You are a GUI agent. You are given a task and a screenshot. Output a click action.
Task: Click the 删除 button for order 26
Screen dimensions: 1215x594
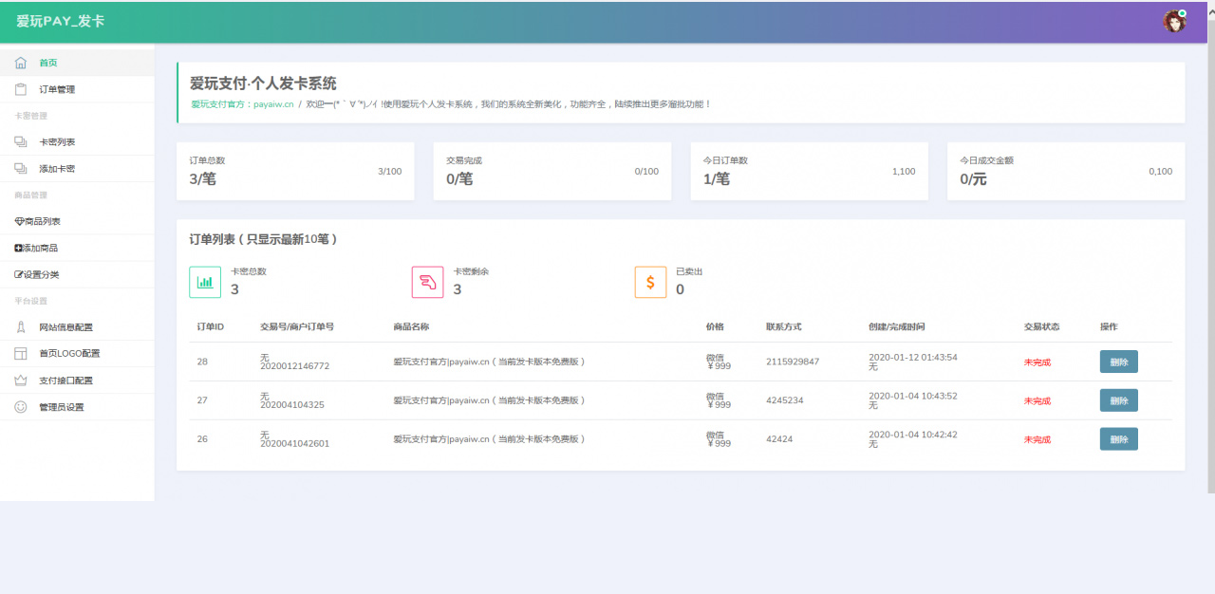click(1118, 438)
